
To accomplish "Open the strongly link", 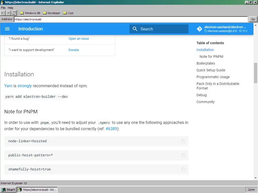I will [x=24, y=86].
